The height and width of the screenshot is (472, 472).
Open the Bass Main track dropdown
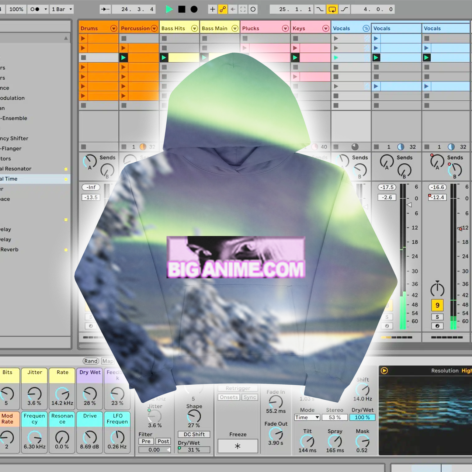click(235, 28)
